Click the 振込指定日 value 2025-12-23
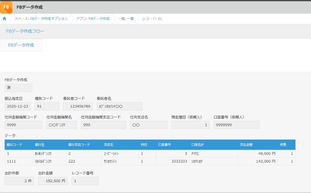This screenshot has width=311, height=193. pos(18,106)
